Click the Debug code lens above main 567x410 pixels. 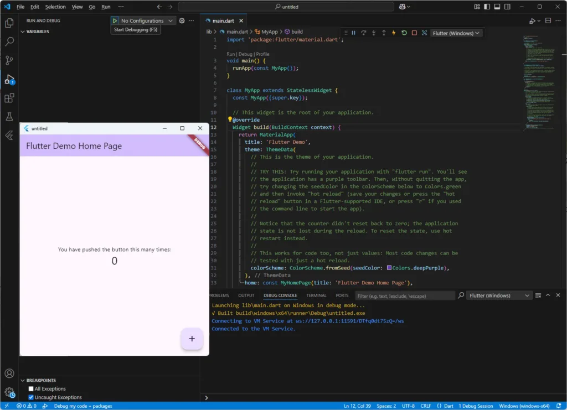point(245,54)
